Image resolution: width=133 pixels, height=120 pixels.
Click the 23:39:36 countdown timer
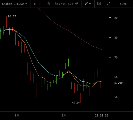coord(102,115)
